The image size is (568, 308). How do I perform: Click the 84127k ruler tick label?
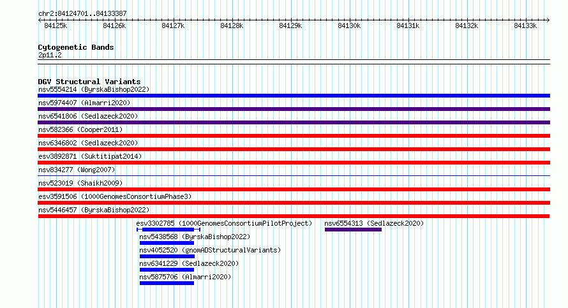[x=173, y=26]
